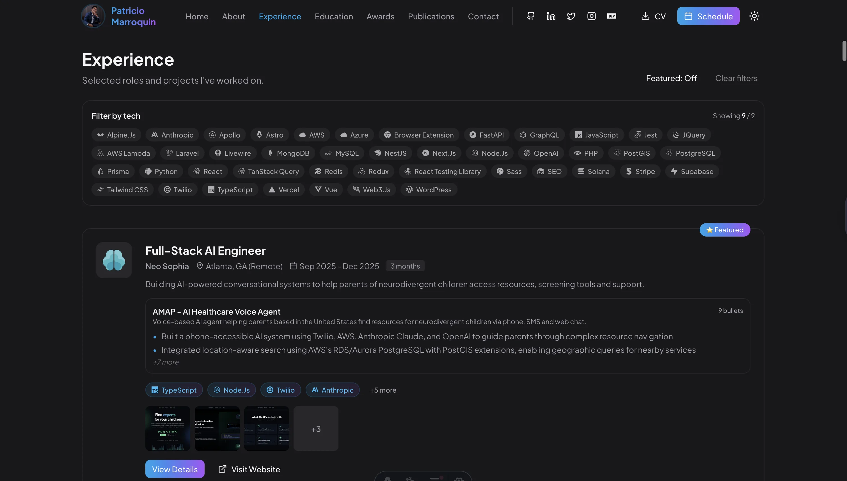Click Clear filters
The image size is (847, 481).
pos(736,78)
